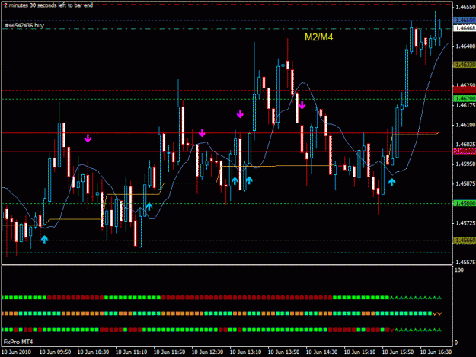Click the right cyan arrow of the 13:10 pair
Screen dimensions: 476x357
pyautogui.click(x=249, y=180)
